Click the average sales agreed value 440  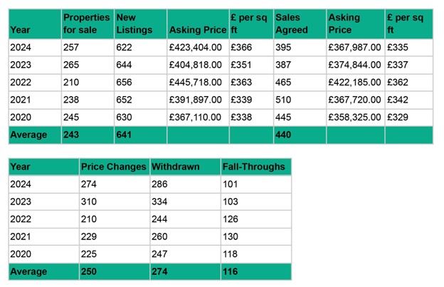[x=285, y=135]
